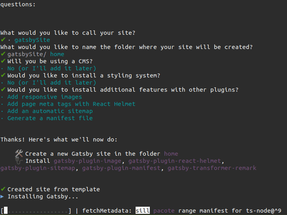Click the checkmark next to Created site from template

[3, 189]
